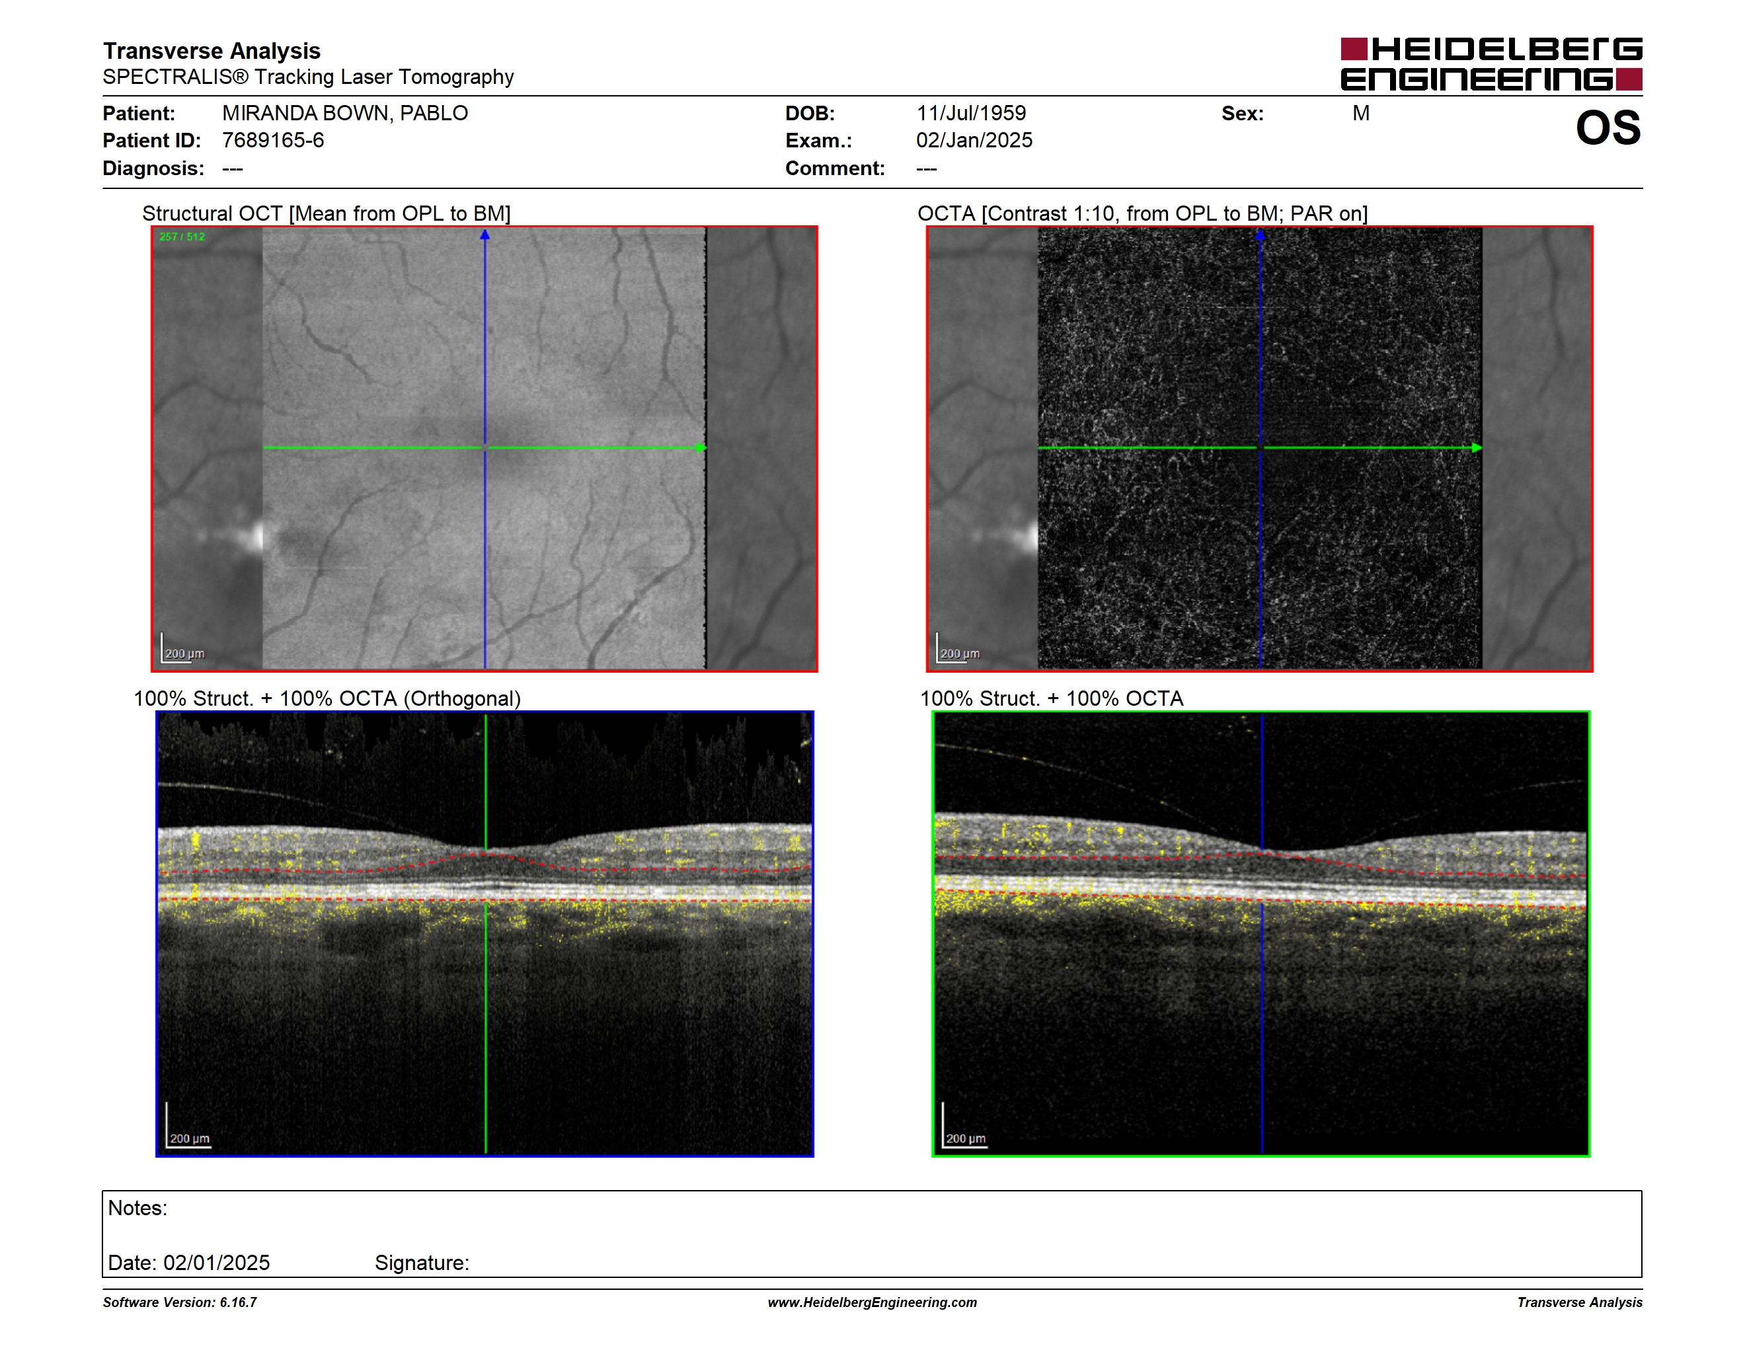1745x1348 pixels.
Task: Click the Comment label
Action: (835, 168)
